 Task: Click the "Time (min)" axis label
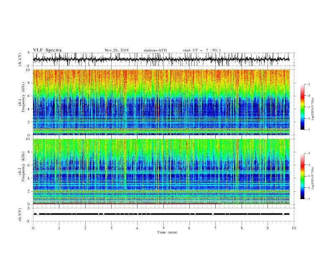click(x=167, y=232)
